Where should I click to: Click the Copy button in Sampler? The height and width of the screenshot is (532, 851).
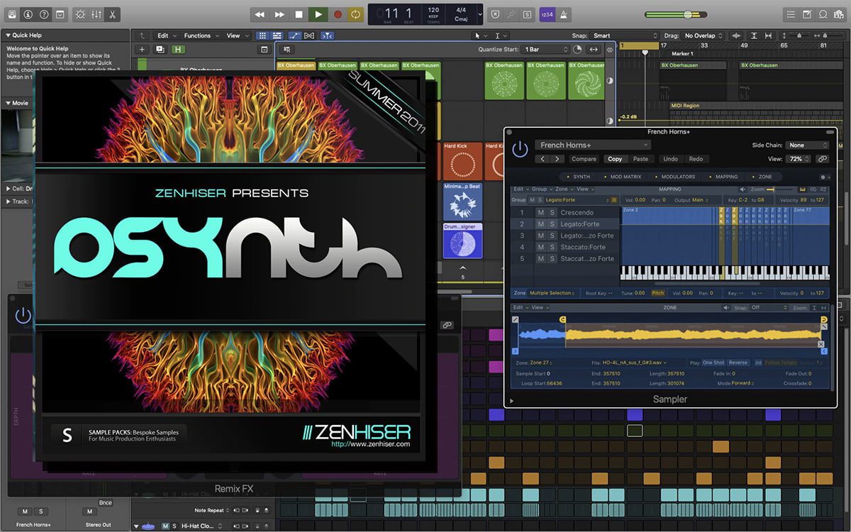pos(615,159)
